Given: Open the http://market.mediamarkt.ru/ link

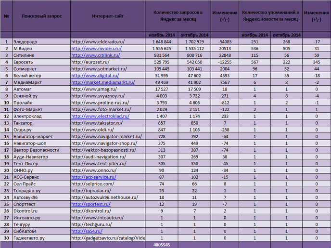Looking at the screenshot, I should pos(103,82).
